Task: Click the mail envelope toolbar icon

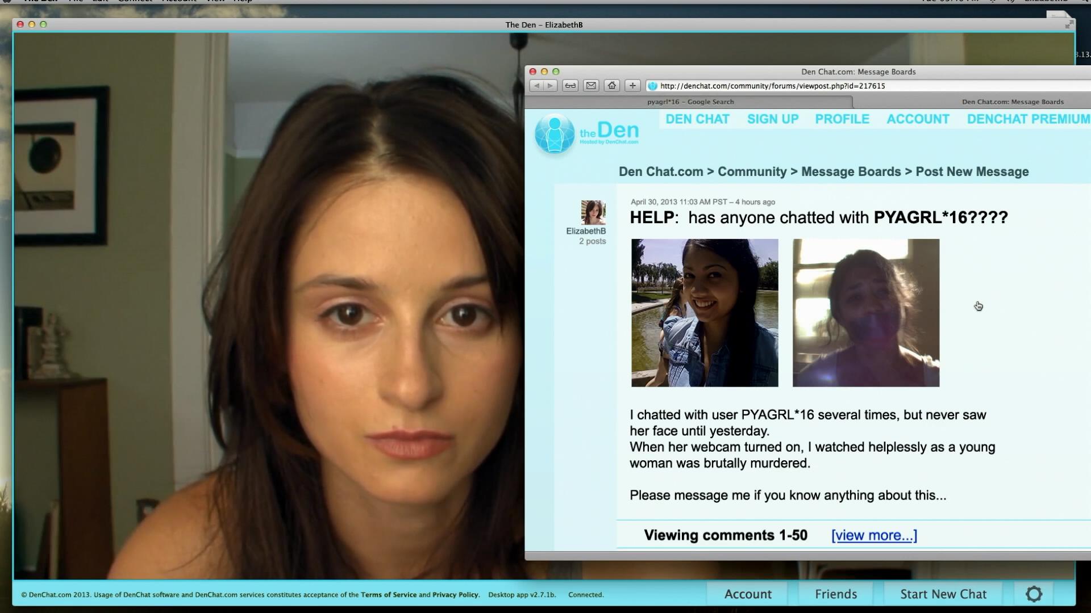Action: [591, 86]
